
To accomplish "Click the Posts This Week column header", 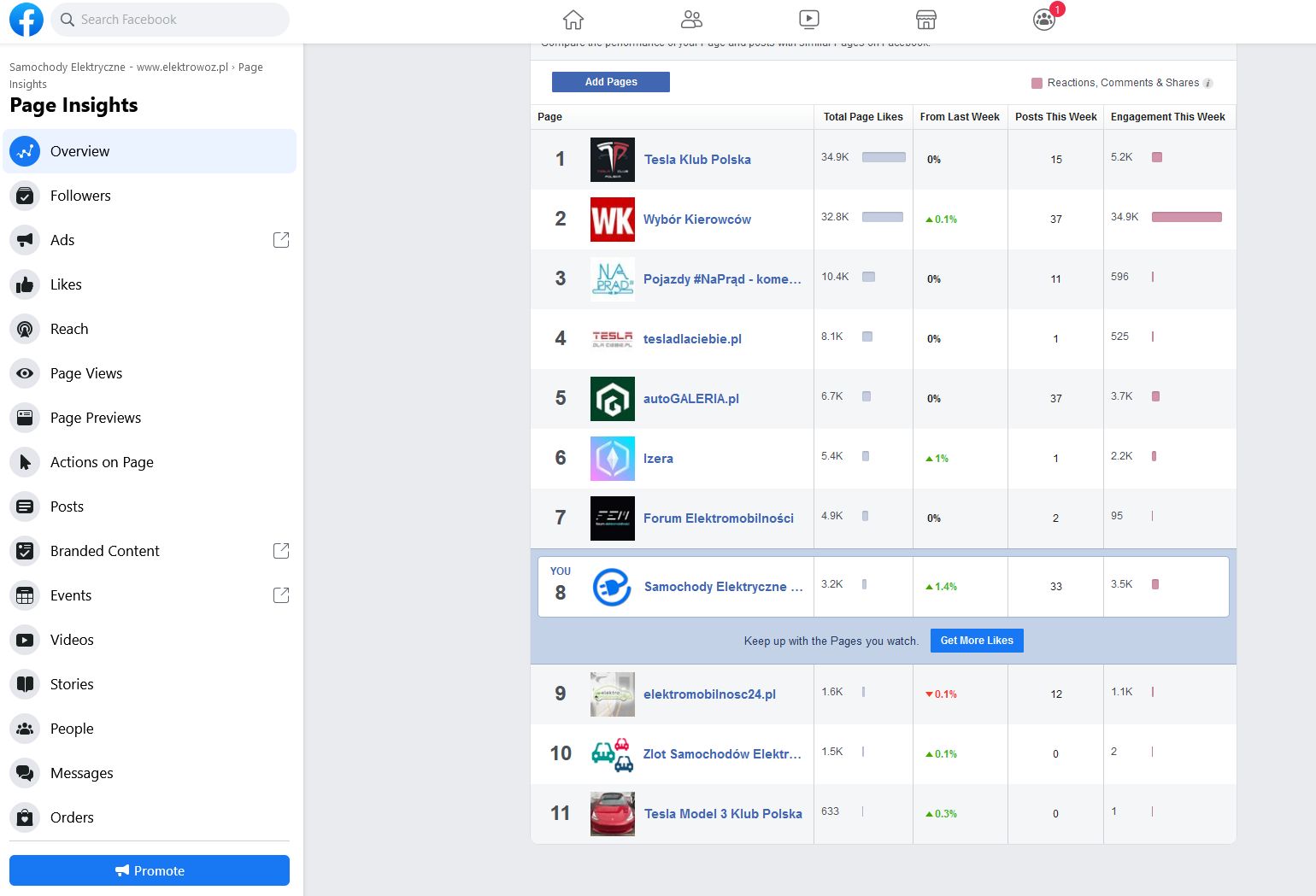I will click(1056, 117).
